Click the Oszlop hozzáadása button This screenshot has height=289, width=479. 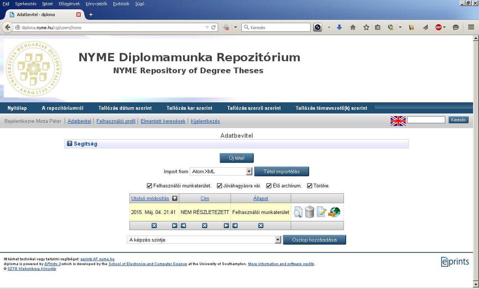click(314, 240)
